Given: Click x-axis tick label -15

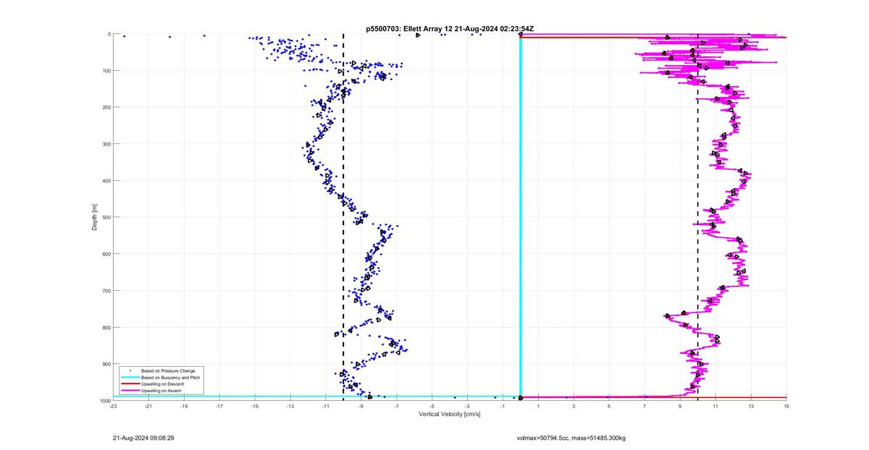Looking at the screenshot, I should (255, 406).
